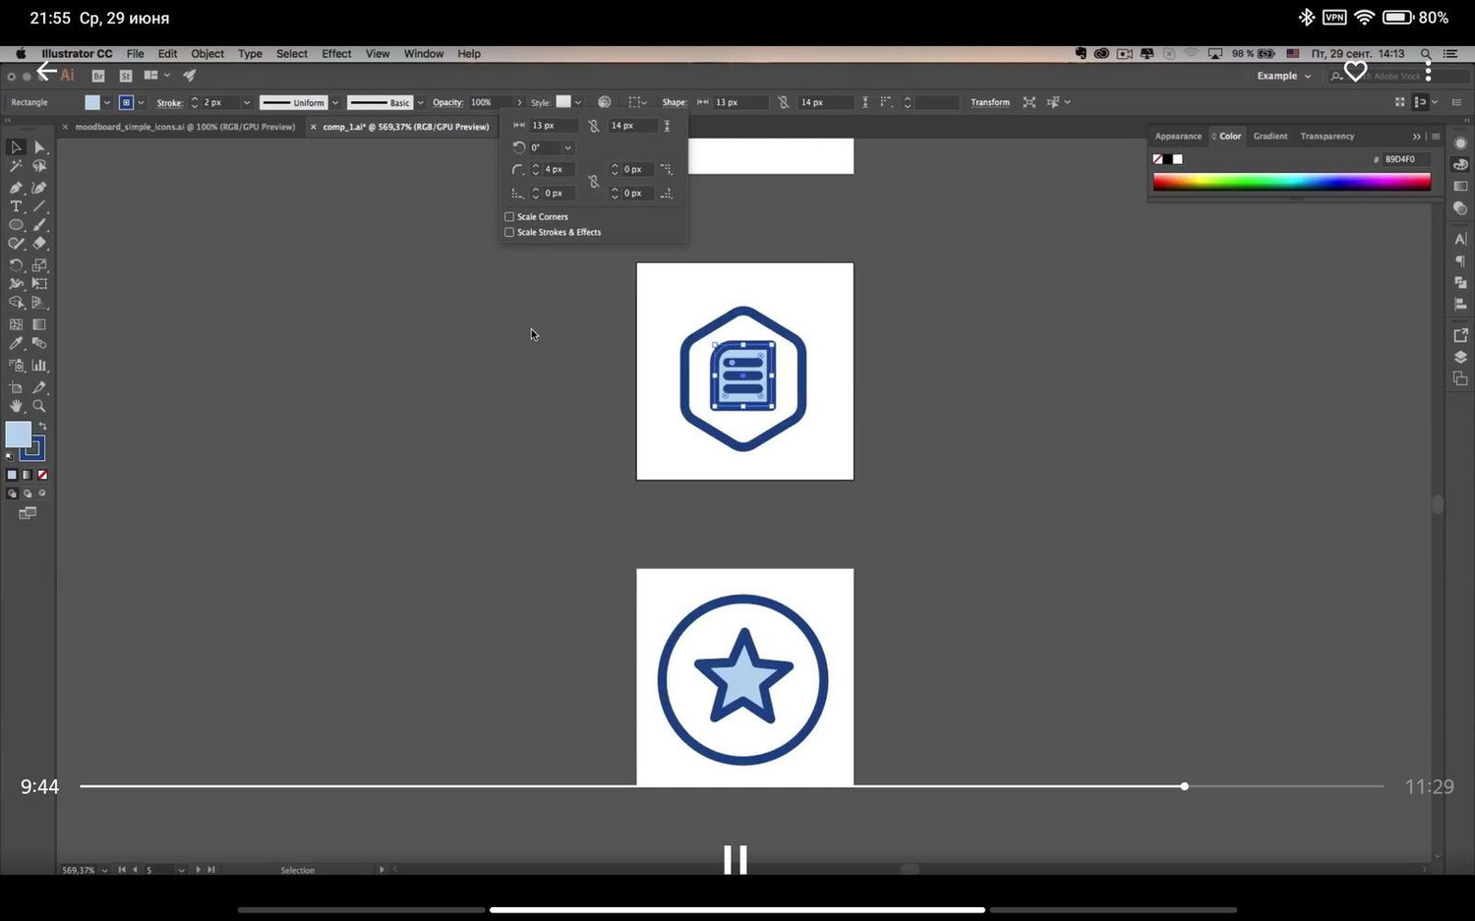Select the Ellipse tool
Image resolution: width=1475 pixels, height=921 pixels.
click(x=16, y=225)
